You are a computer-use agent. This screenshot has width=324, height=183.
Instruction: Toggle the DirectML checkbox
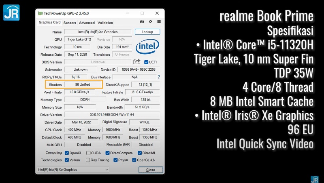140,153
